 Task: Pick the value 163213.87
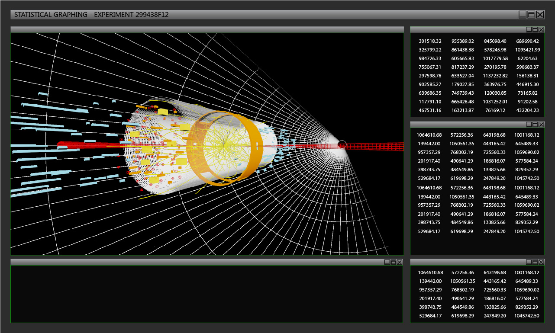pyautogui.click(x=463, y=110)
